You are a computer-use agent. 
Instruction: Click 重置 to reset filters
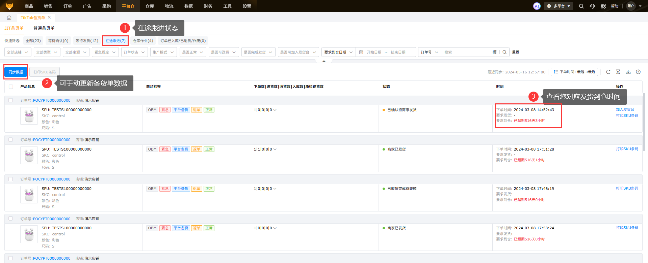pos(516,52)
